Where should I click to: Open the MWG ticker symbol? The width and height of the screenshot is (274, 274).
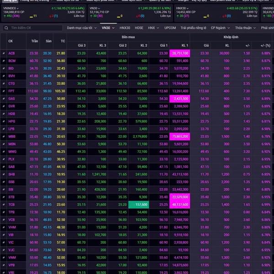pos(12,152)
